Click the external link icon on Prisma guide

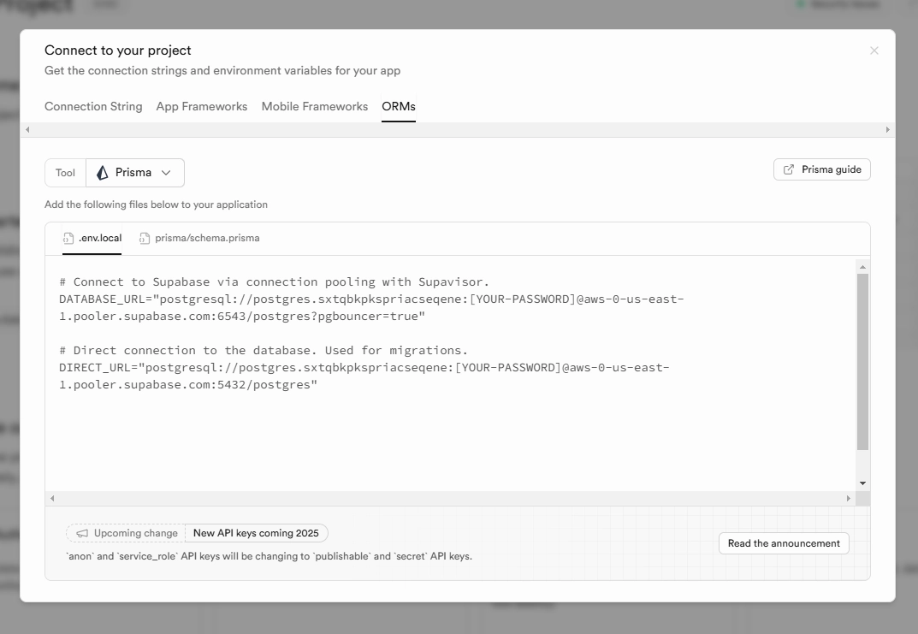pyautogui.click(x=789, y=169)
